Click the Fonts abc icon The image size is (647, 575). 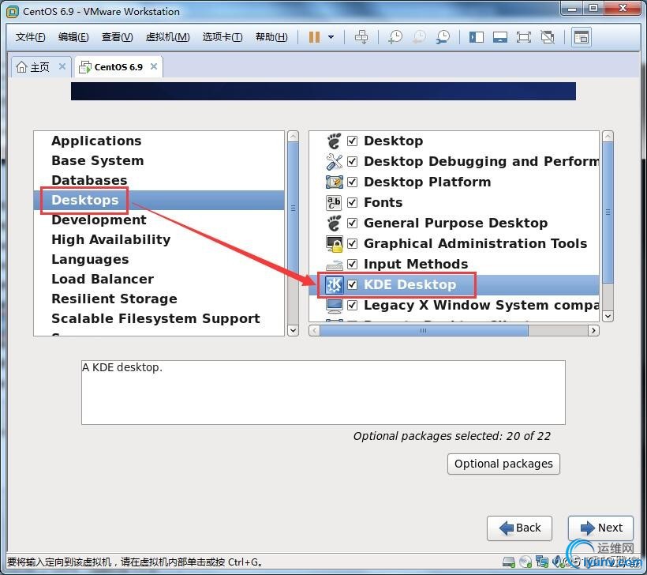coord(335,202)
